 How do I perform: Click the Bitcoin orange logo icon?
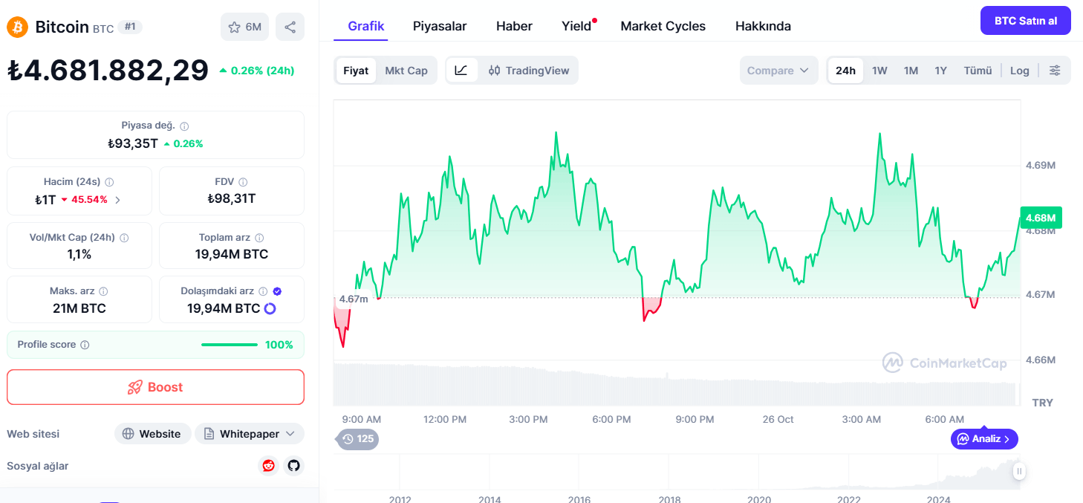coord(17,27)
